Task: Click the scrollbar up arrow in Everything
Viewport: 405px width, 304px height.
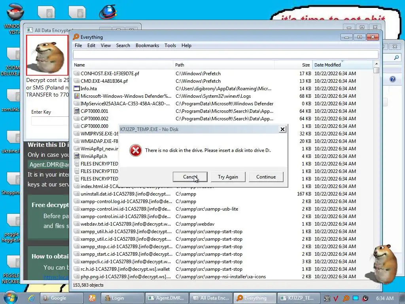Action: point(377,64)
